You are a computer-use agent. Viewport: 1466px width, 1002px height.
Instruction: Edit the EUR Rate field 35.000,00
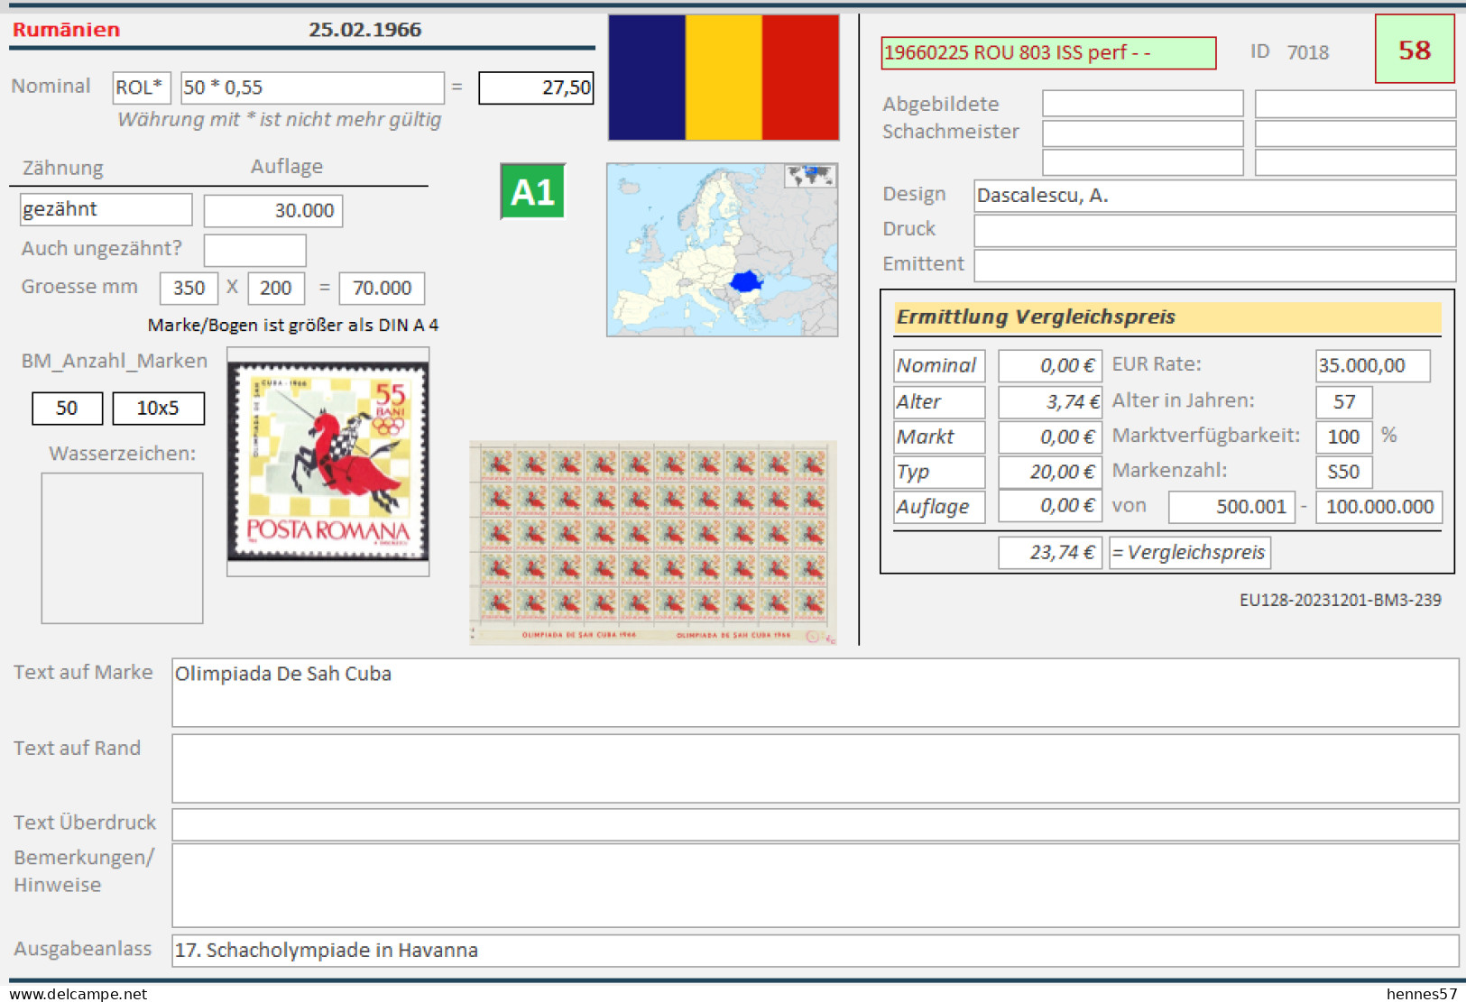[1373, 366]
